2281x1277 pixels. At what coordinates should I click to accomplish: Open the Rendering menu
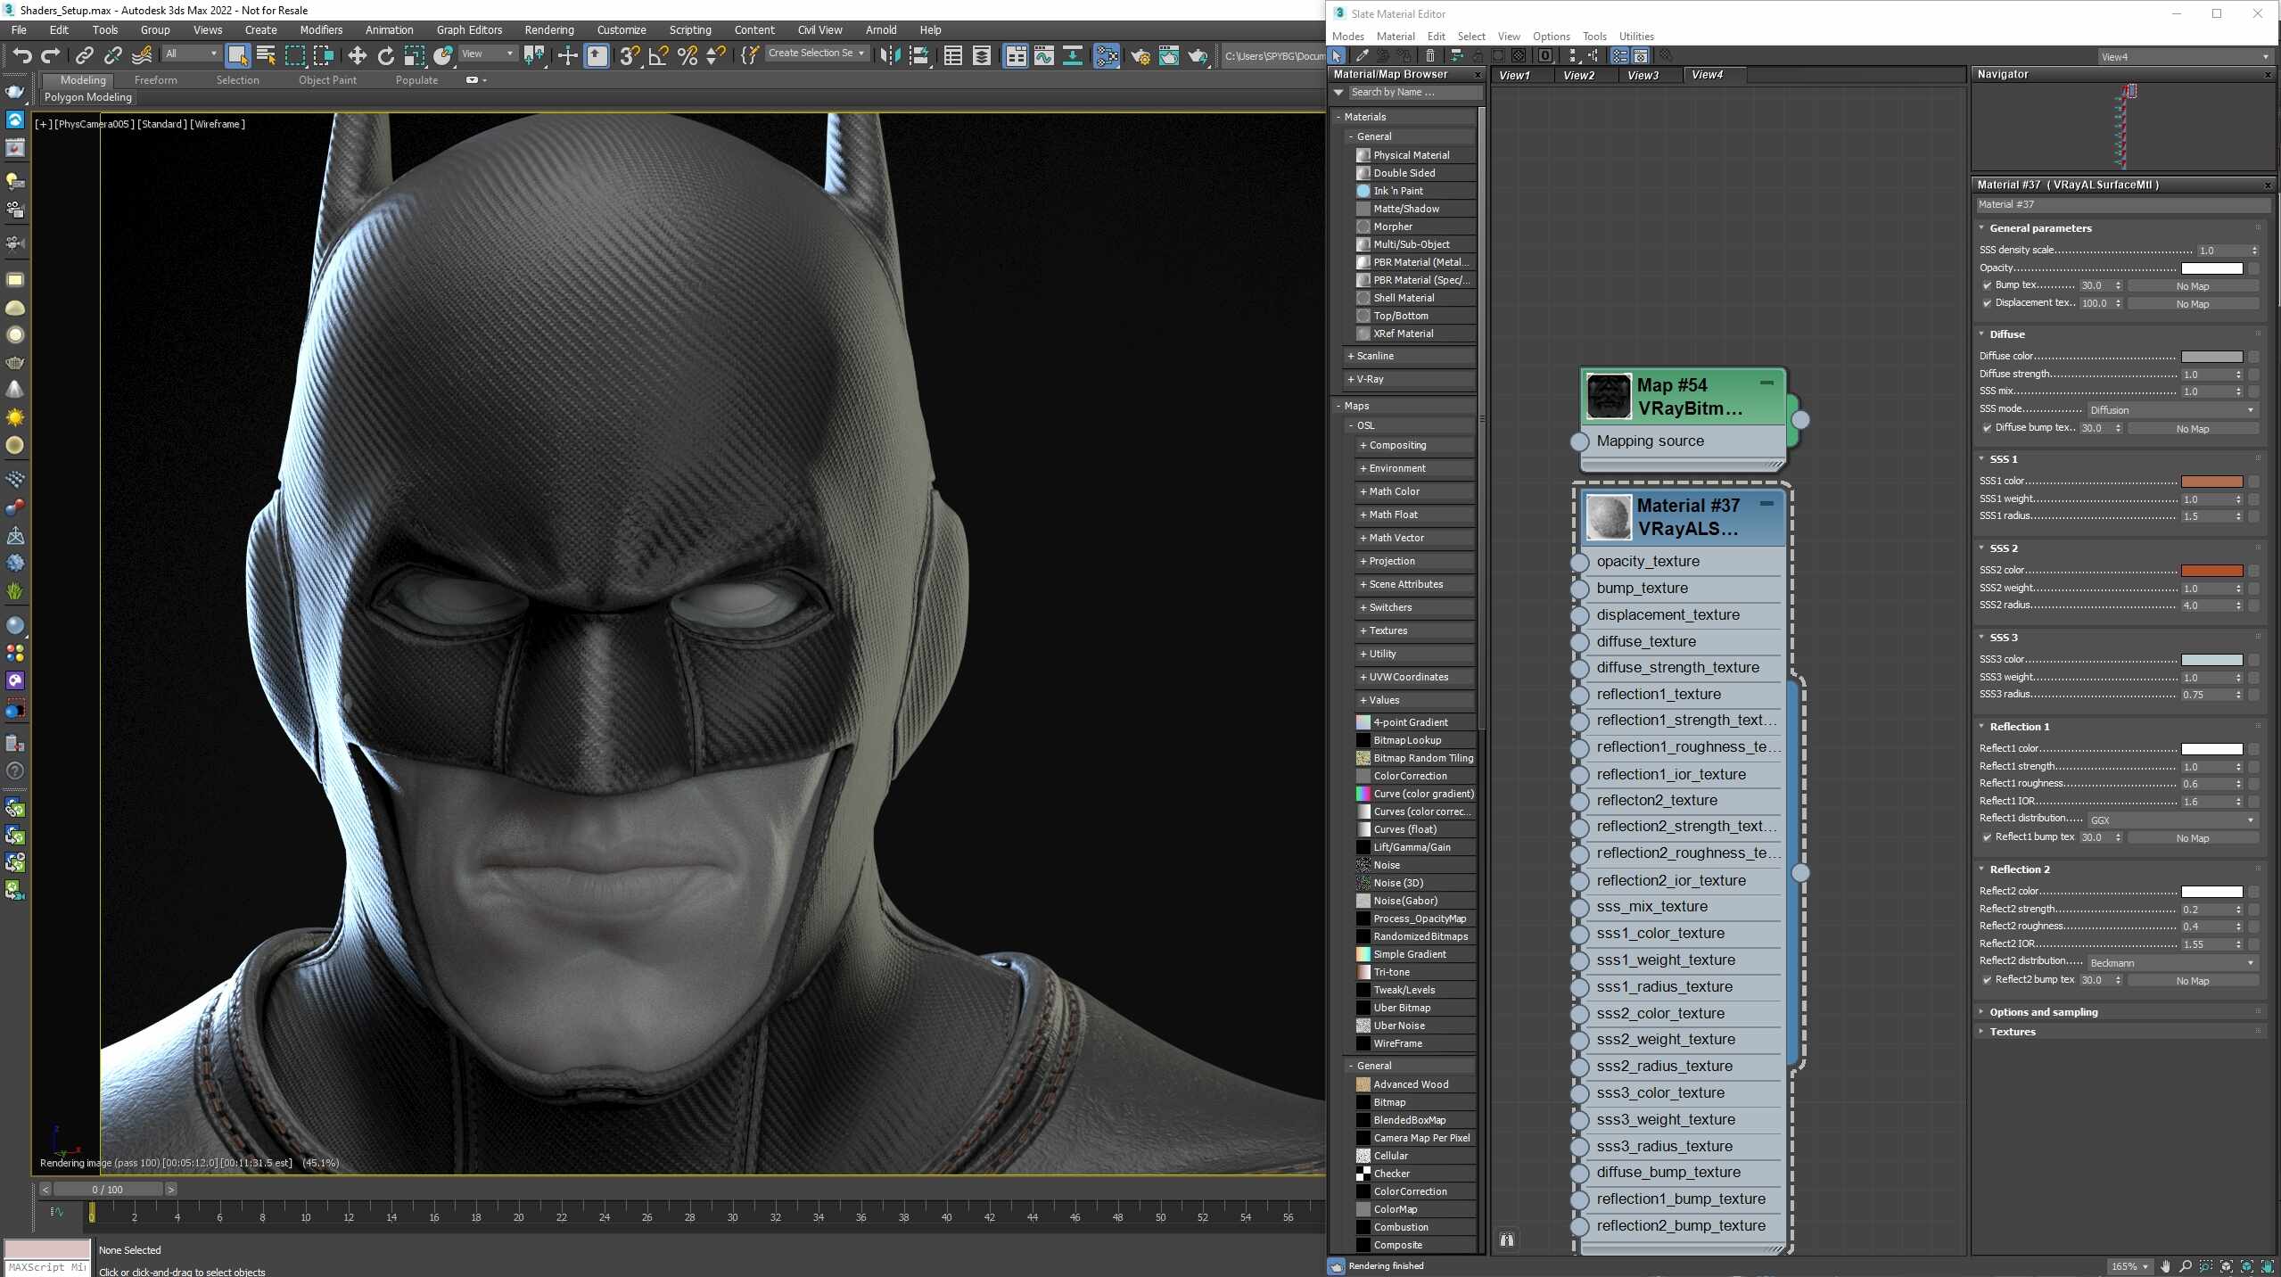(548, 29)
